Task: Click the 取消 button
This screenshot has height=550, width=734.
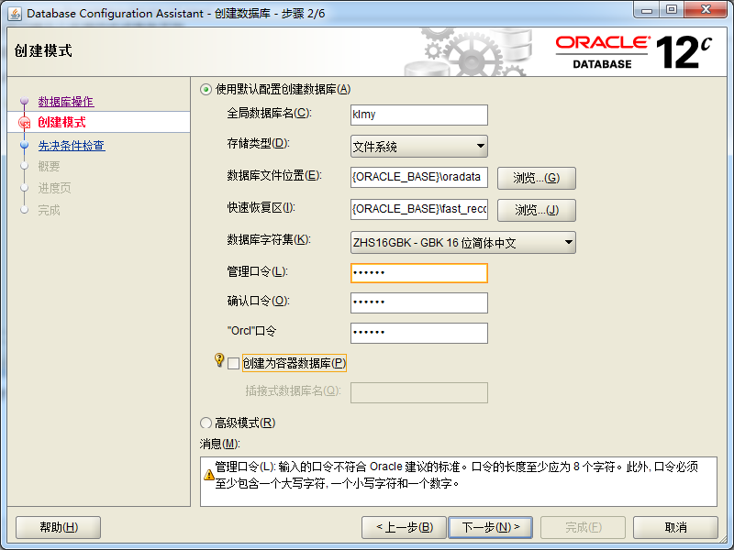Action: [x=675, y=528]
